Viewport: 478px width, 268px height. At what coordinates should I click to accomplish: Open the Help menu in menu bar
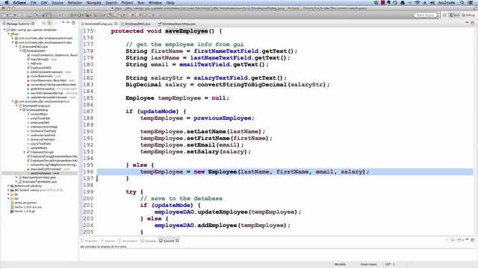[170, 2]
